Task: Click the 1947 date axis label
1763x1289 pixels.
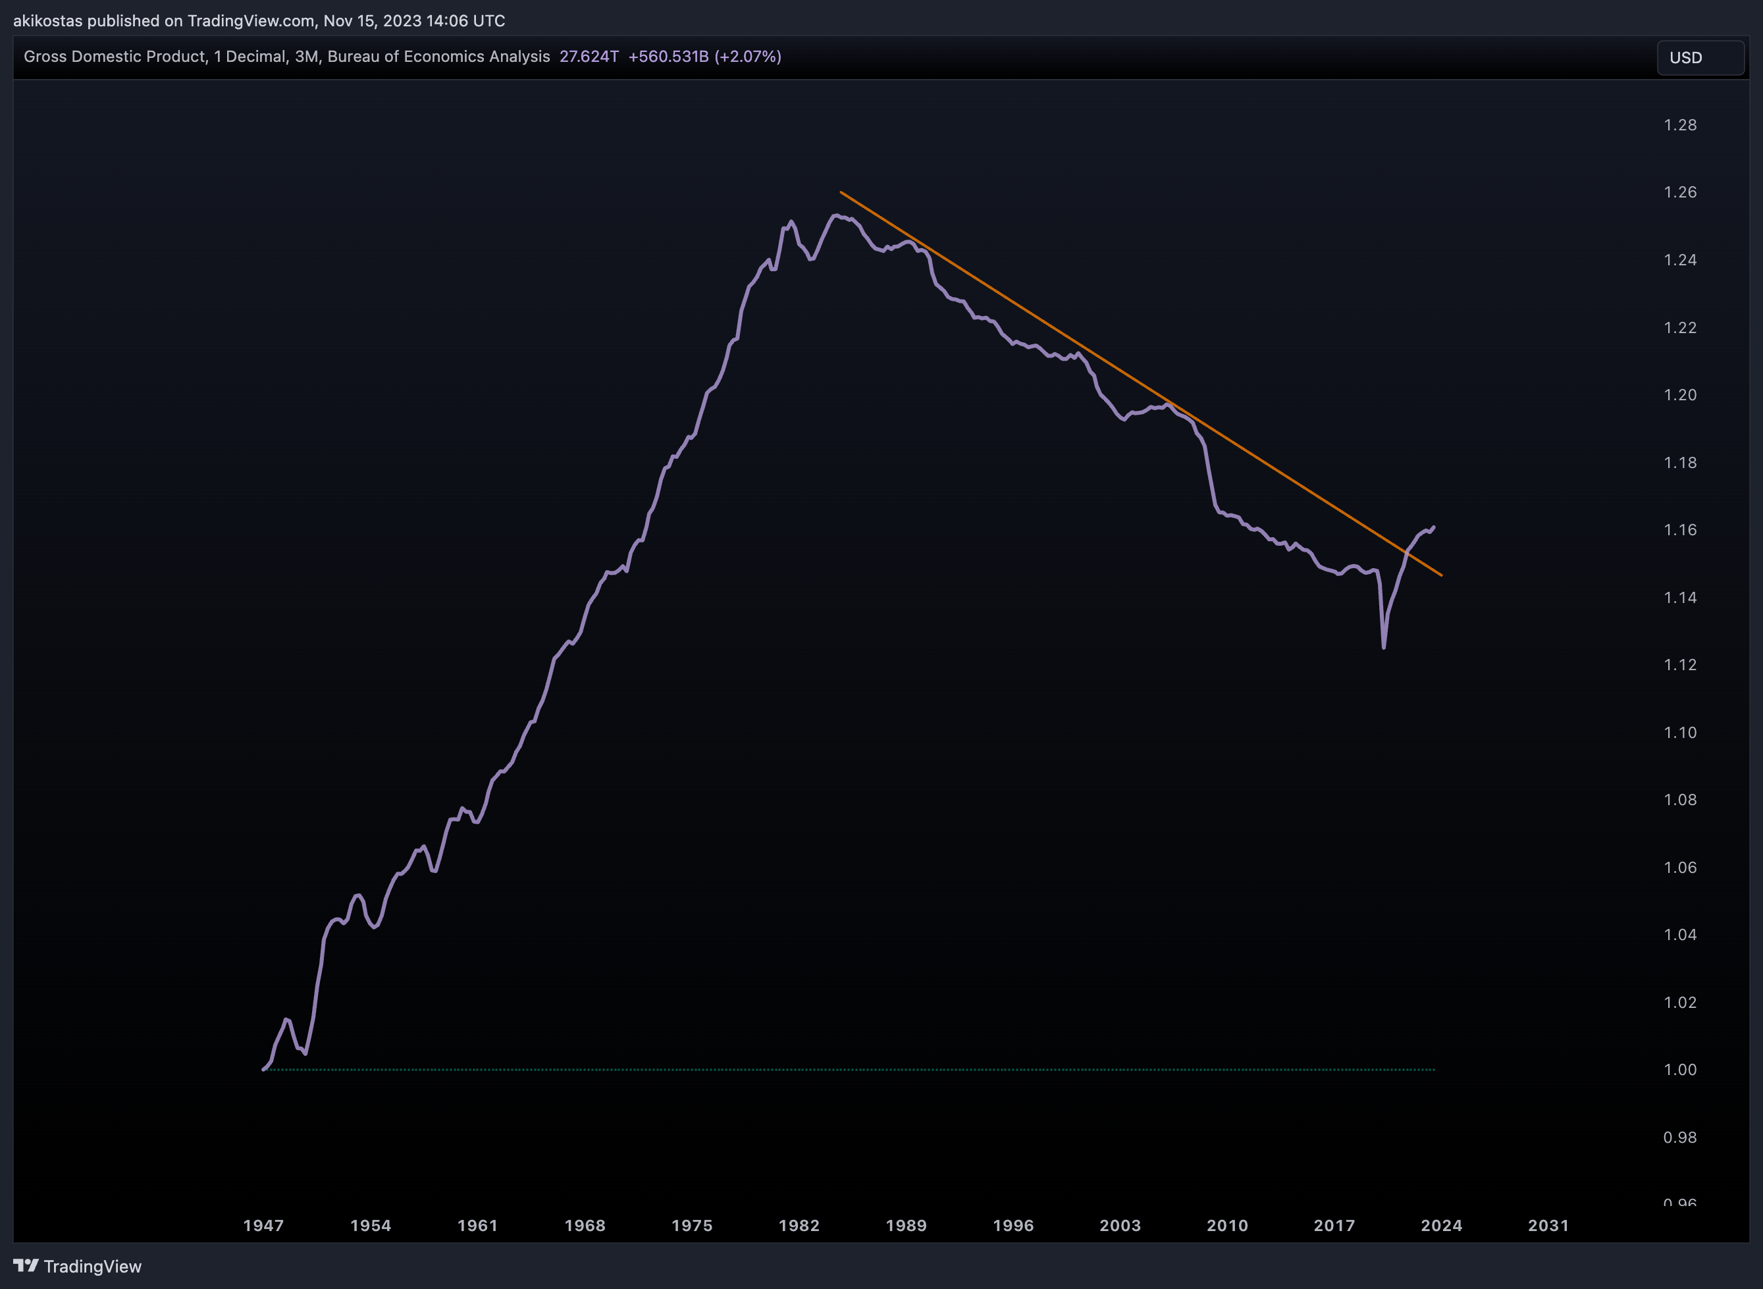Action: 264,1225
